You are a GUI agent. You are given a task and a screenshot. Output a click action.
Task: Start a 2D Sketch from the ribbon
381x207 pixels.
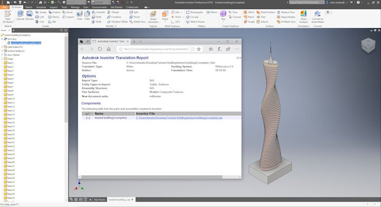[8, 17]
